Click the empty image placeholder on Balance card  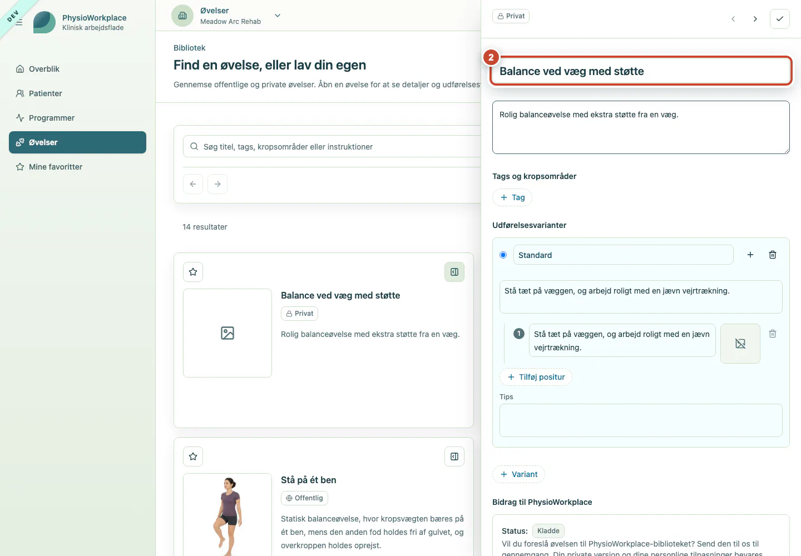228,333
